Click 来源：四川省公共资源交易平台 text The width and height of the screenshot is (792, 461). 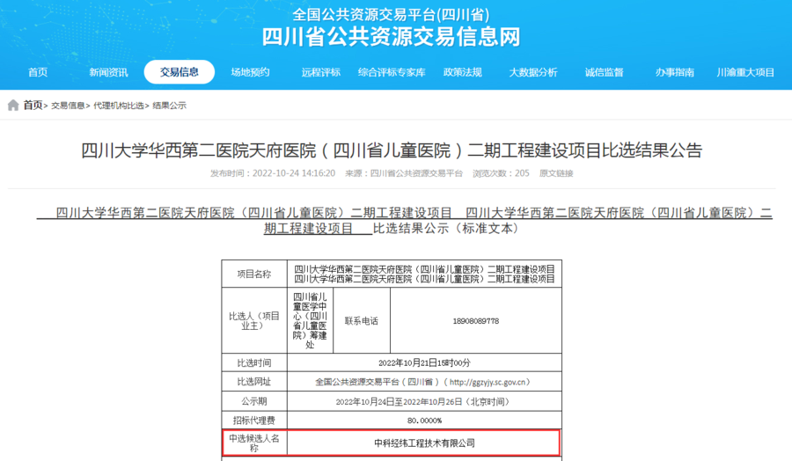pos(404,173)
